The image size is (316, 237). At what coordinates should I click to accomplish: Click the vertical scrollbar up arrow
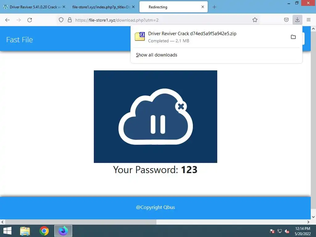[313, 29]
